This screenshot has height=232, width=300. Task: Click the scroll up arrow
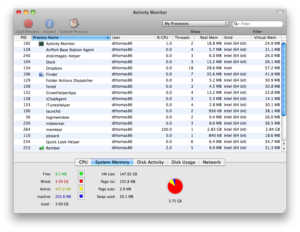click(x=284, y=143)
